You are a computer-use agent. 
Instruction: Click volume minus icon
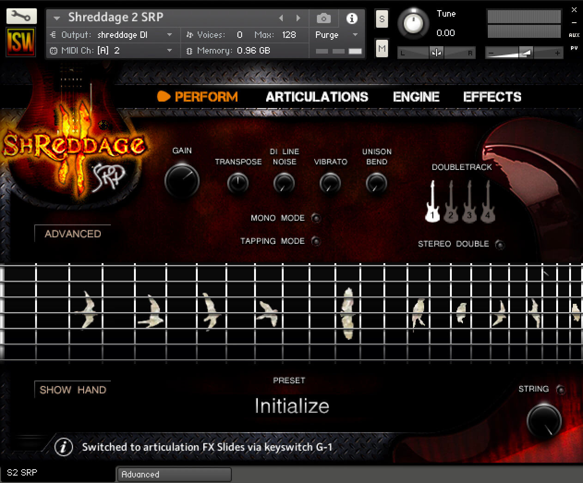[x=491, y=53]
